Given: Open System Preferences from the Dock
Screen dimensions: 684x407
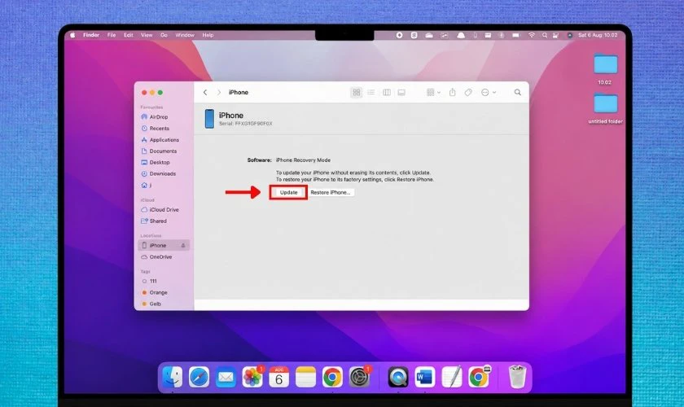Looking at the screenshot, I should pos(359,377).
